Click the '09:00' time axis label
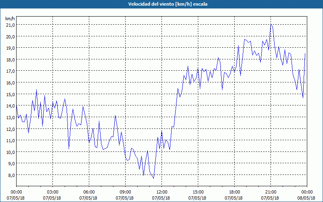 pos(126,192)
